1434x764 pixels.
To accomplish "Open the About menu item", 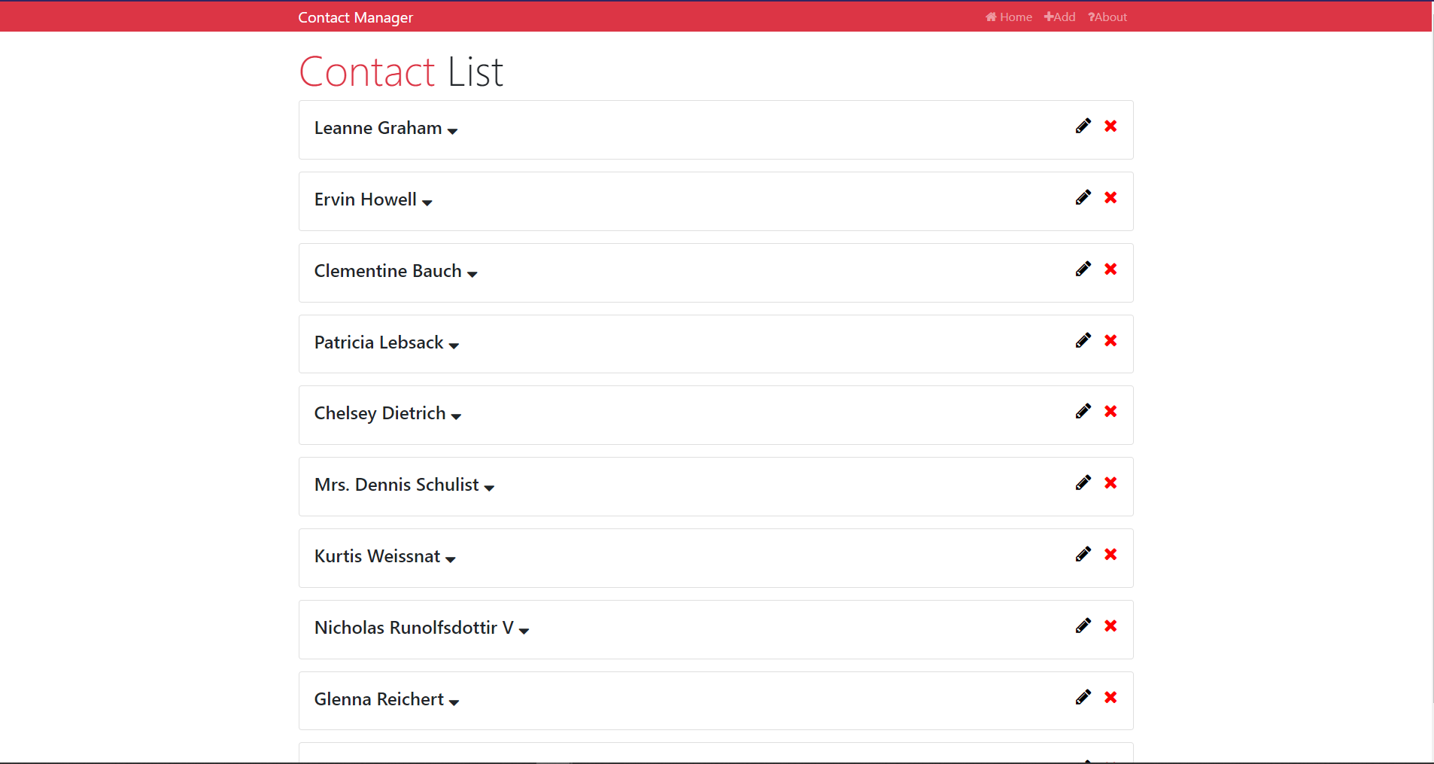I will point(1107,17).
